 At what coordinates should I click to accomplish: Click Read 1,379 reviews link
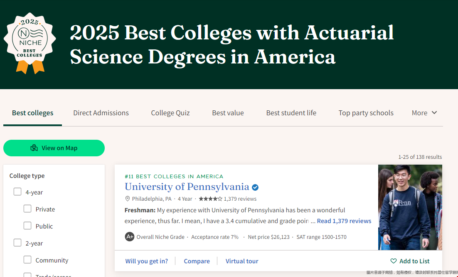[x=344, y=221]
